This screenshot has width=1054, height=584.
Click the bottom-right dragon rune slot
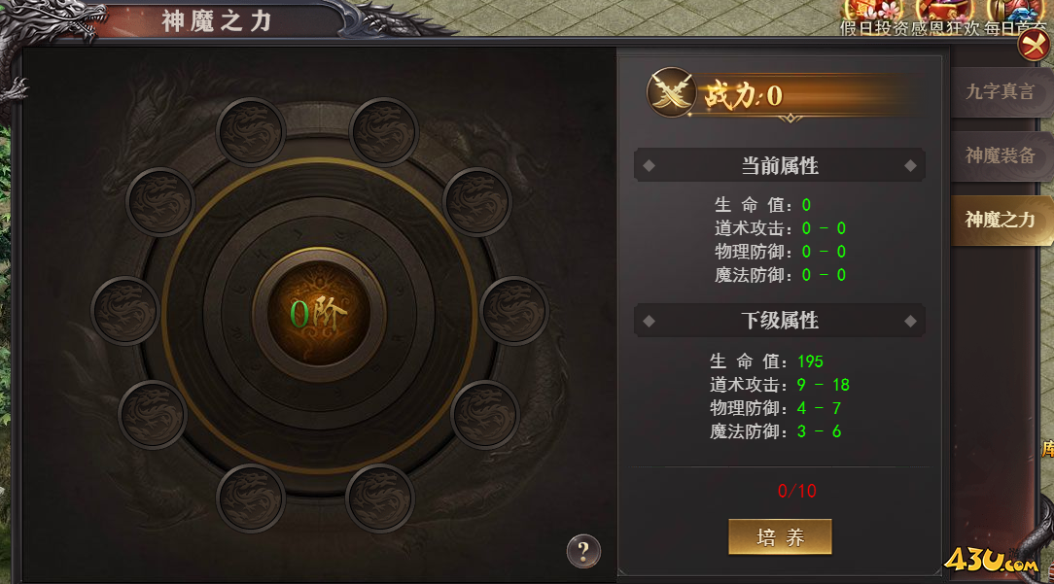tap(380, 498)
